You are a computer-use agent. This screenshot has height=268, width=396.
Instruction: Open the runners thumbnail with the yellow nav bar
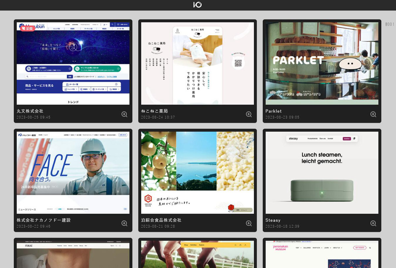point(198,254)
